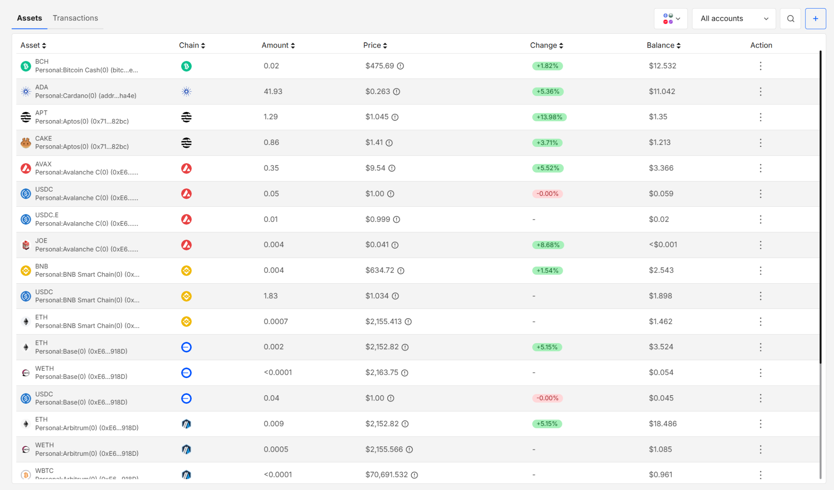Viewport: 834px width, 490px height.
Task: Toggle sorting on the Amount column
Action: click(x=293, y=45)
